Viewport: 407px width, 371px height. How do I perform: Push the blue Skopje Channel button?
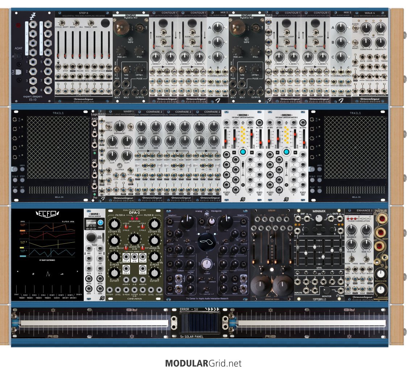click(x=100, y=222)
